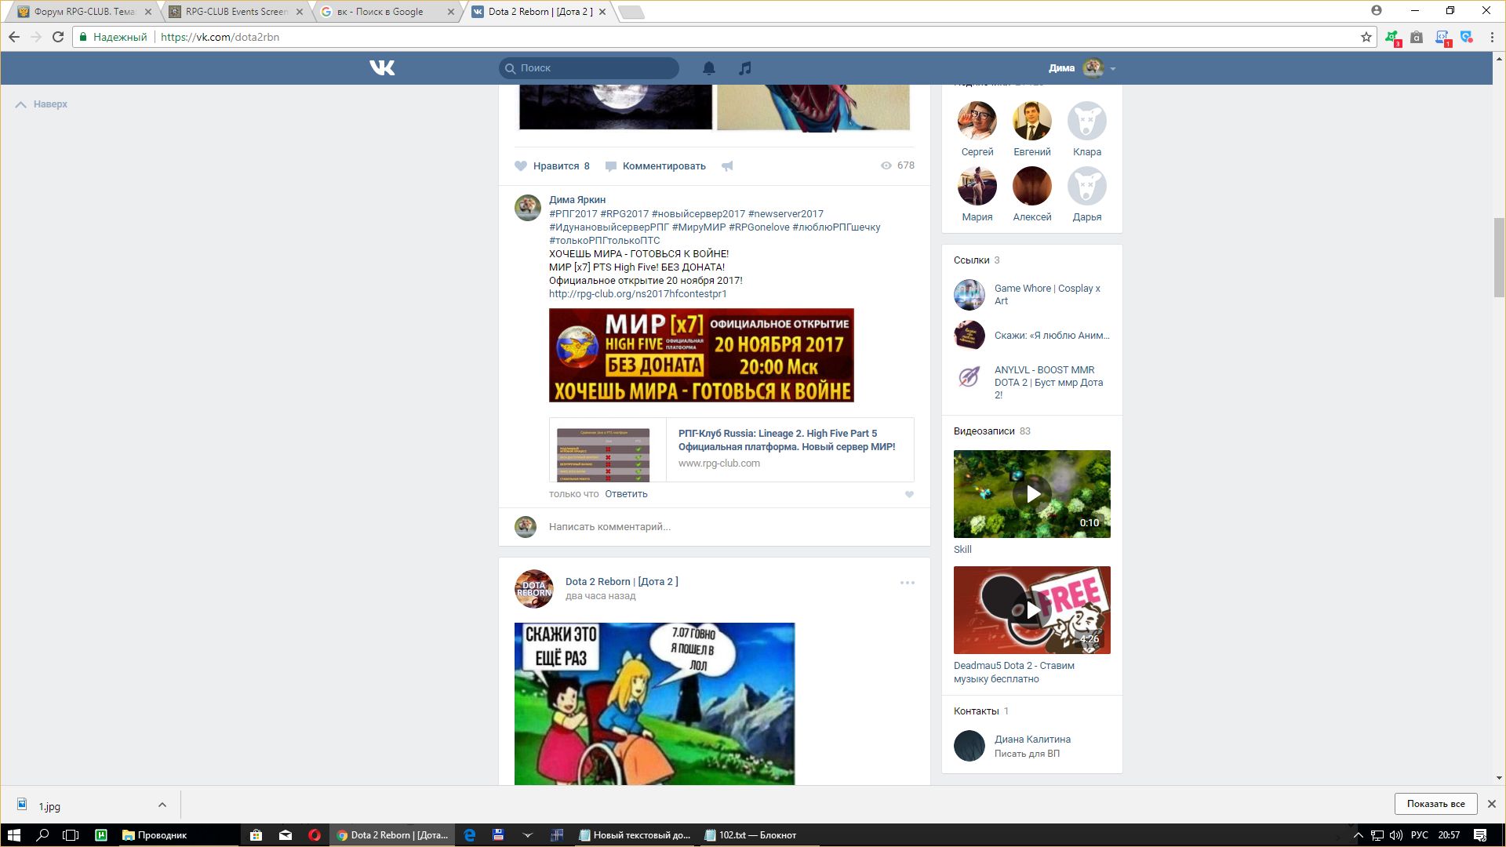
Task: Open Диана Калитина contact
Action: click(1032, 740)
